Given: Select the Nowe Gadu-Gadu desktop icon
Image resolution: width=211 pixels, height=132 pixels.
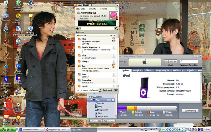Looking at the screenshot, I should (18, 120).
